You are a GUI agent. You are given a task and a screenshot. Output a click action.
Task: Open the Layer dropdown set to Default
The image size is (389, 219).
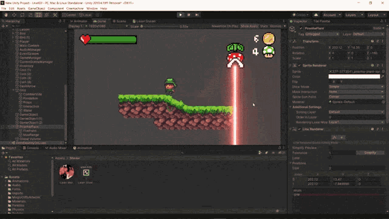coord(368,34)
